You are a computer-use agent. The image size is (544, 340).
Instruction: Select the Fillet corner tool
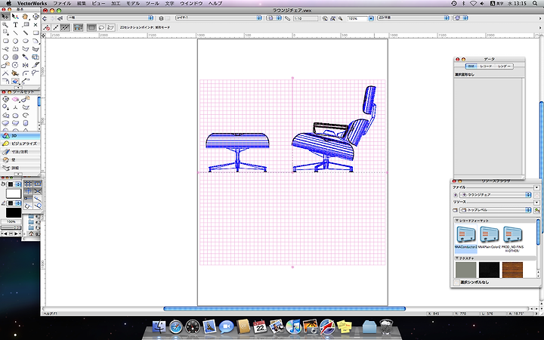click(26, 73)
